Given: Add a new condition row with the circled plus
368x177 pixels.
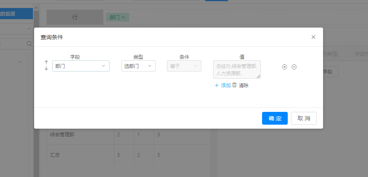Looking at the screenshot, I should (x=285, y=67).
